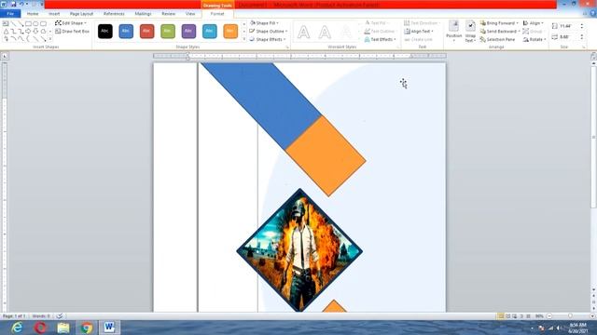597x335 pixels.
Task: Apply the second WordArt style A
Action: click(325, 33)
